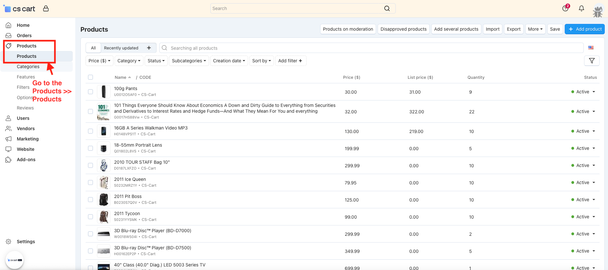
Task: Open Products on moderation
Action: point(348,29)
